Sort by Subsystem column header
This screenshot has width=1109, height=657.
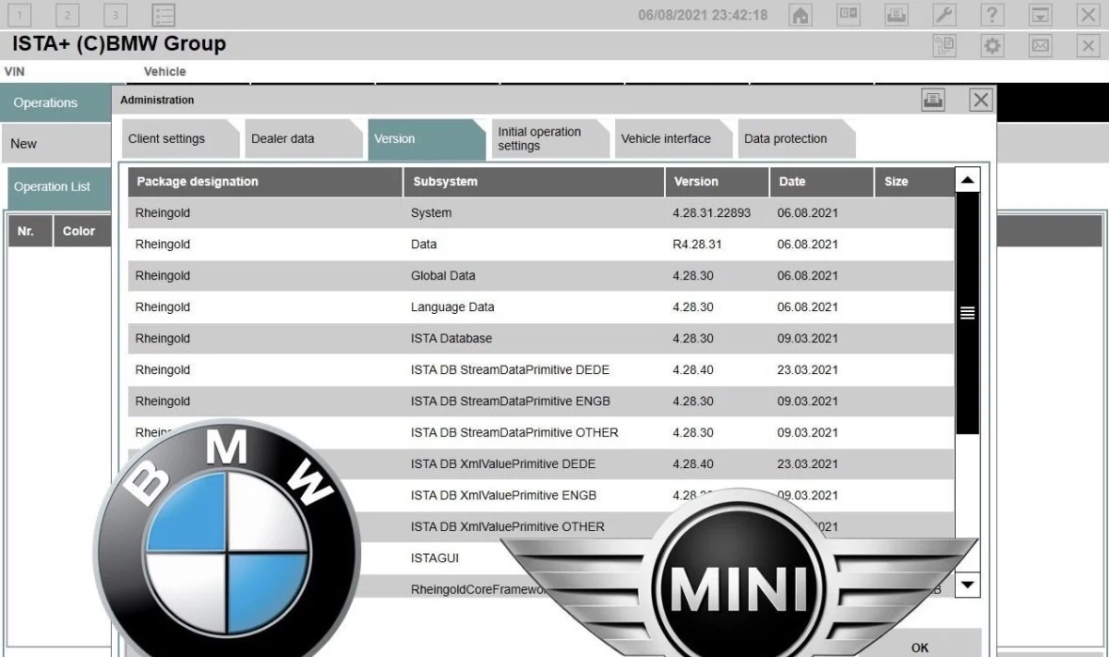tap(534, 181)
